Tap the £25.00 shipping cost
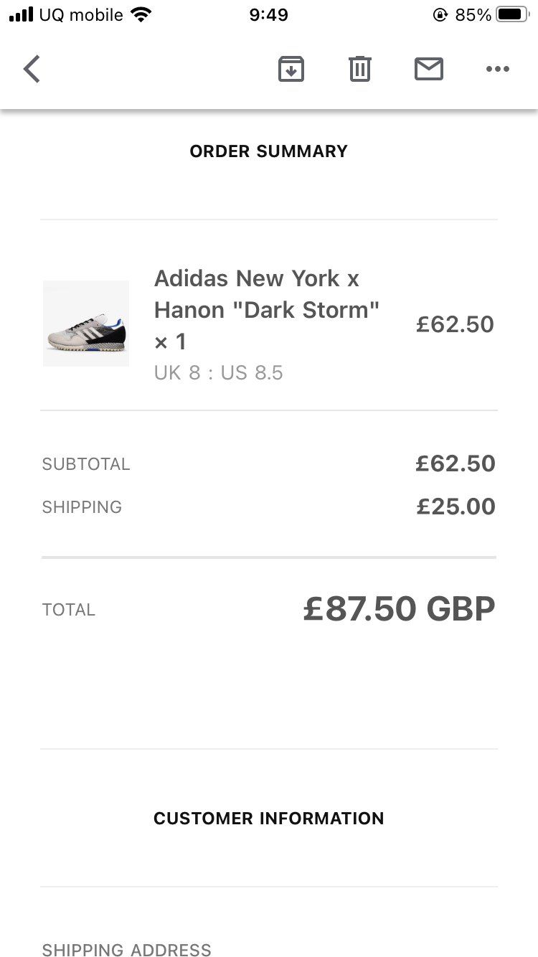538x957 pixels. pos(456,506)
